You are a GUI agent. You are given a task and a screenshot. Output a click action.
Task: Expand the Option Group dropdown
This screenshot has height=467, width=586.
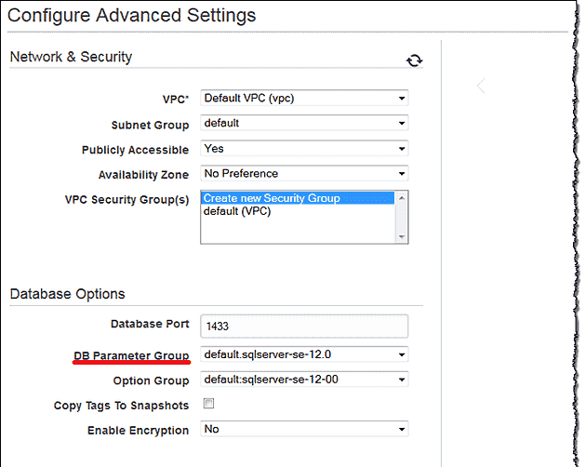(304, 380)
